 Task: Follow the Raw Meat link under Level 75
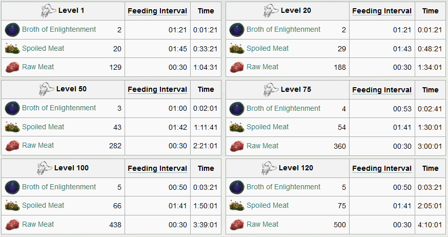point(262,146)
